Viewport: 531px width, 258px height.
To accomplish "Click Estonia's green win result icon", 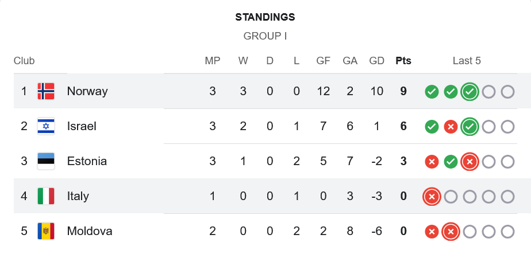I will [x=451, y=161].
